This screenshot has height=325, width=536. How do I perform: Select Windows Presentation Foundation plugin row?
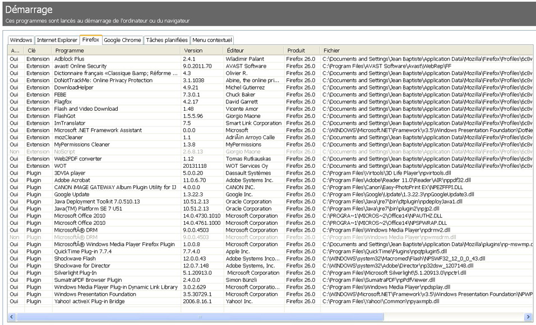click(x=270, y=294)
